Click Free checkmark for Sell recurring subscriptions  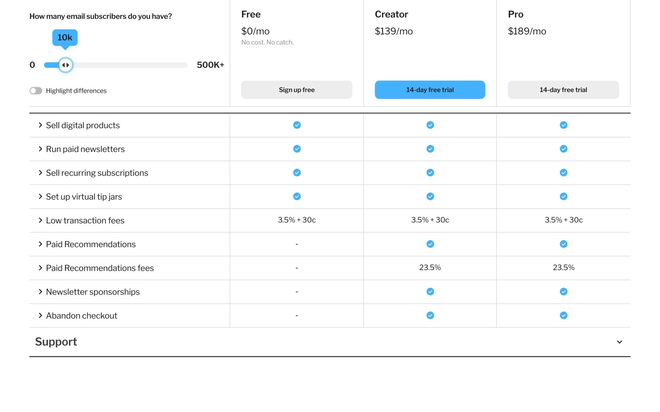click(297, 173)
